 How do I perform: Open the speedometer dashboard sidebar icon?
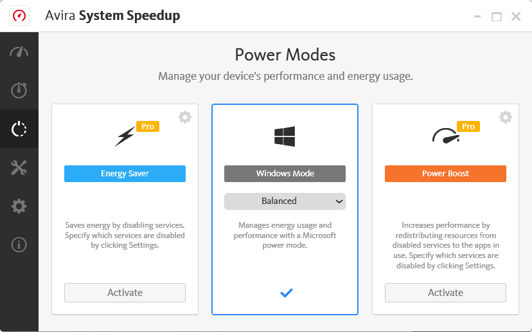coord(19,52)
